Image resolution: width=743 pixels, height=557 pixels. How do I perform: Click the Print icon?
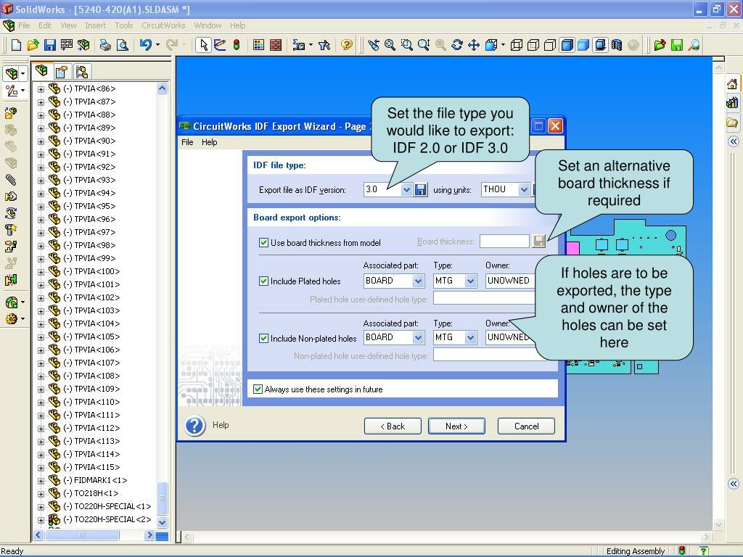105,45
